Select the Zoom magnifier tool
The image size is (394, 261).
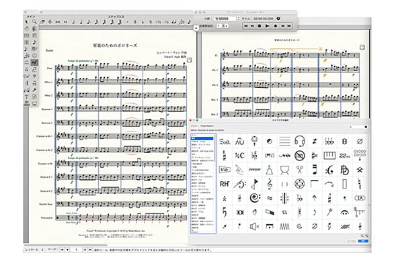[x=34, y=22]
